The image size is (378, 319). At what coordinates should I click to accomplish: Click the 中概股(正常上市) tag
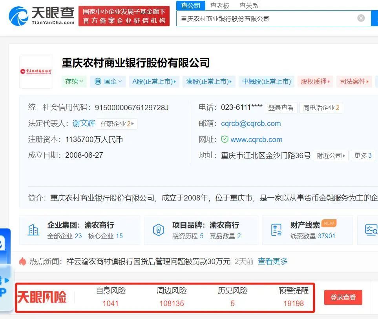coord(267,82)
